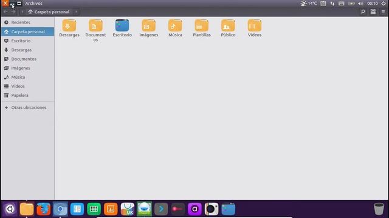Go to Documentos in the sidebar
Viewport: 389px width, 218px height.
click(x=27, y=59)
